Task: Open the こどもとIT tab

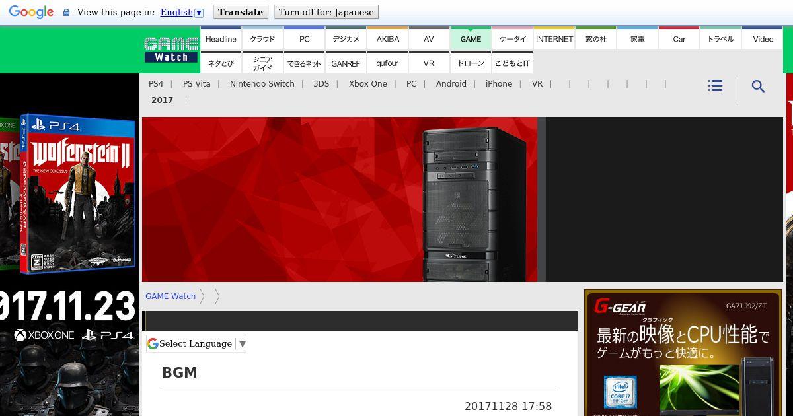Action: pyautogui.click(x=513, y=63)
